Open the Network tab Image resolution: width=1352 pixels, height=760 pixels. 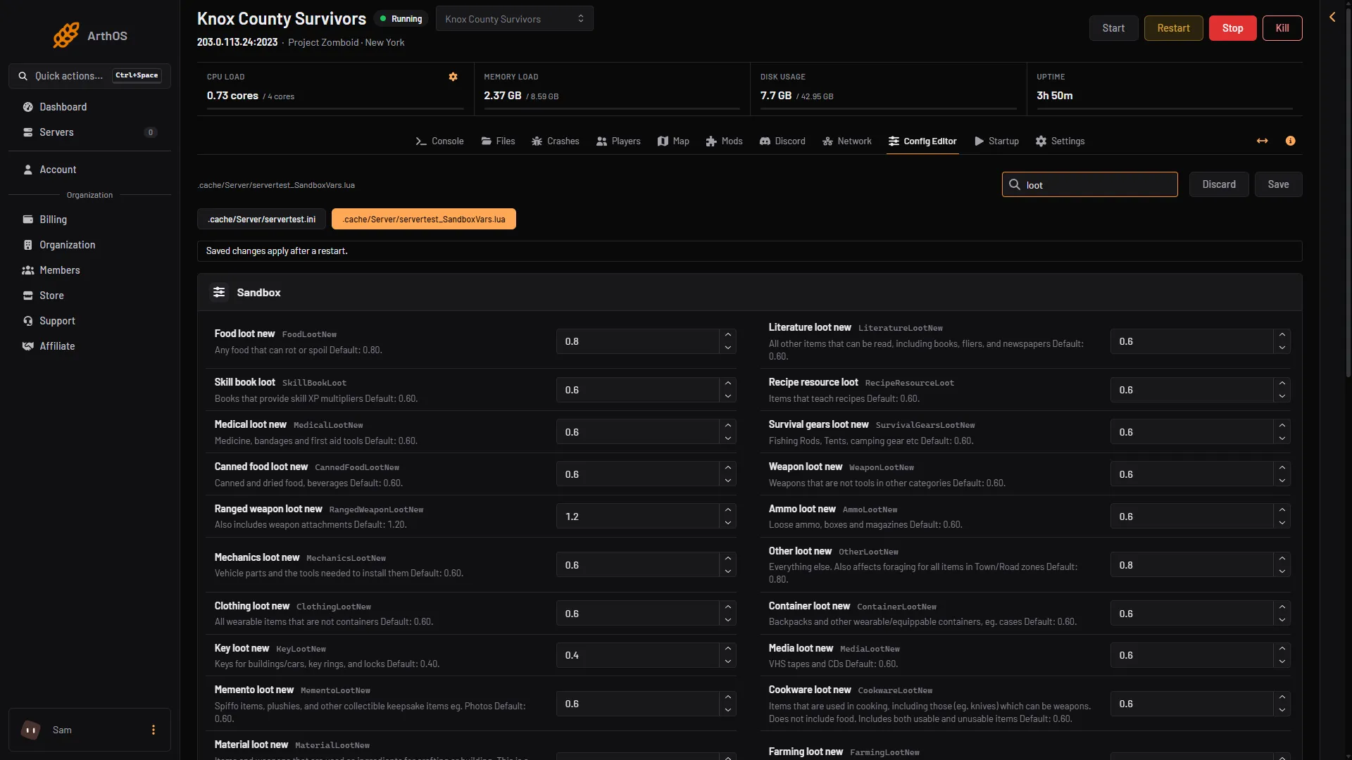(847, 141)
